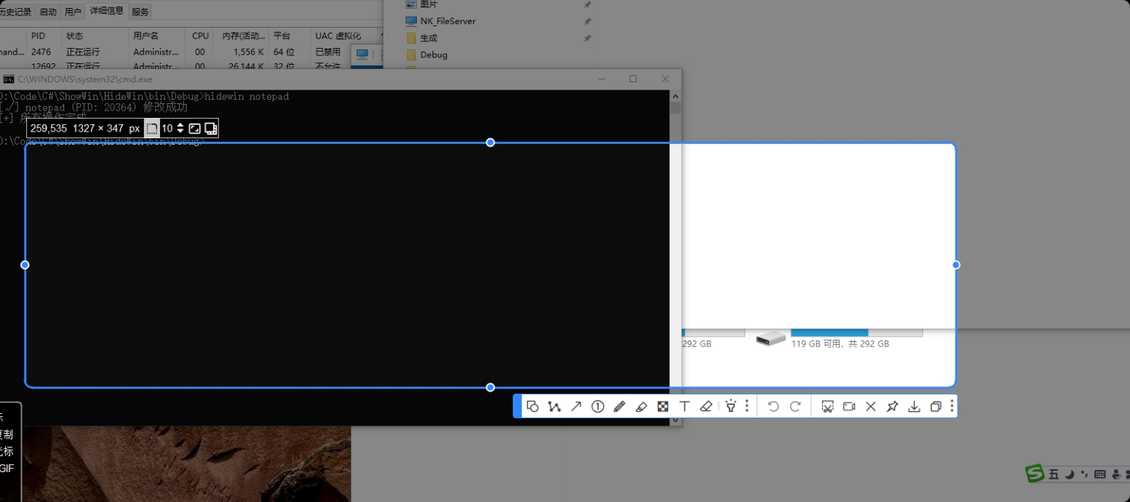Toggle the spotlight highlight tool
1130x502 pixels.
pyautogui.click(x=731, y=407)
